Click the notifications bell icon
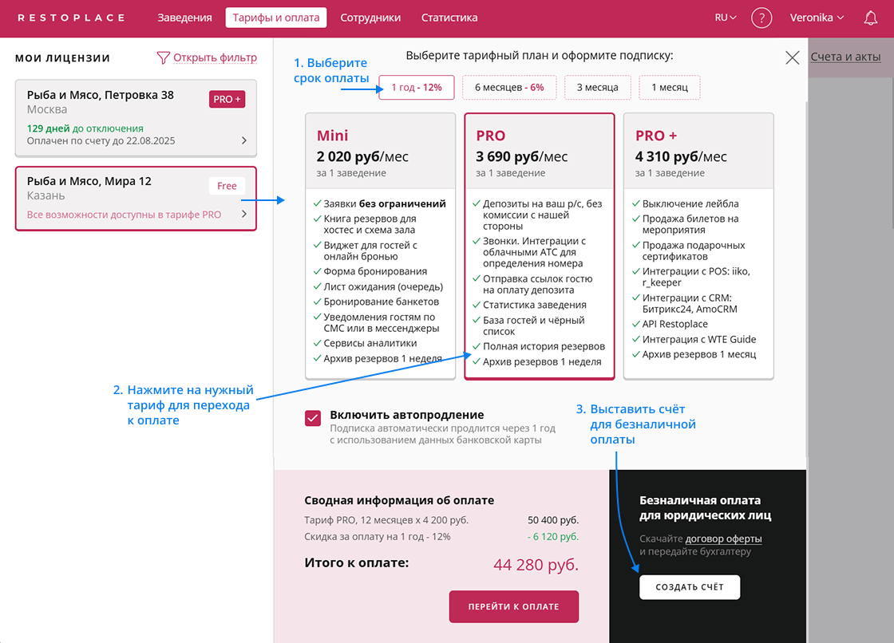 (x=871, y=18)
